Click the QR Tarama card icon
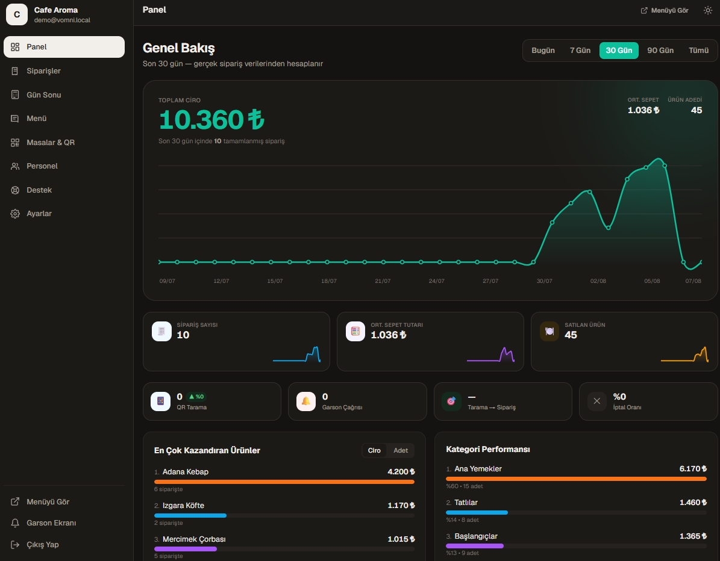This screenshot has width=720, height=561. click(161, 401)
